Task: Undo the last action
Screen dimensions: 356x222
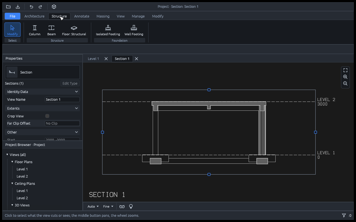Action: (x=31, y=7)
